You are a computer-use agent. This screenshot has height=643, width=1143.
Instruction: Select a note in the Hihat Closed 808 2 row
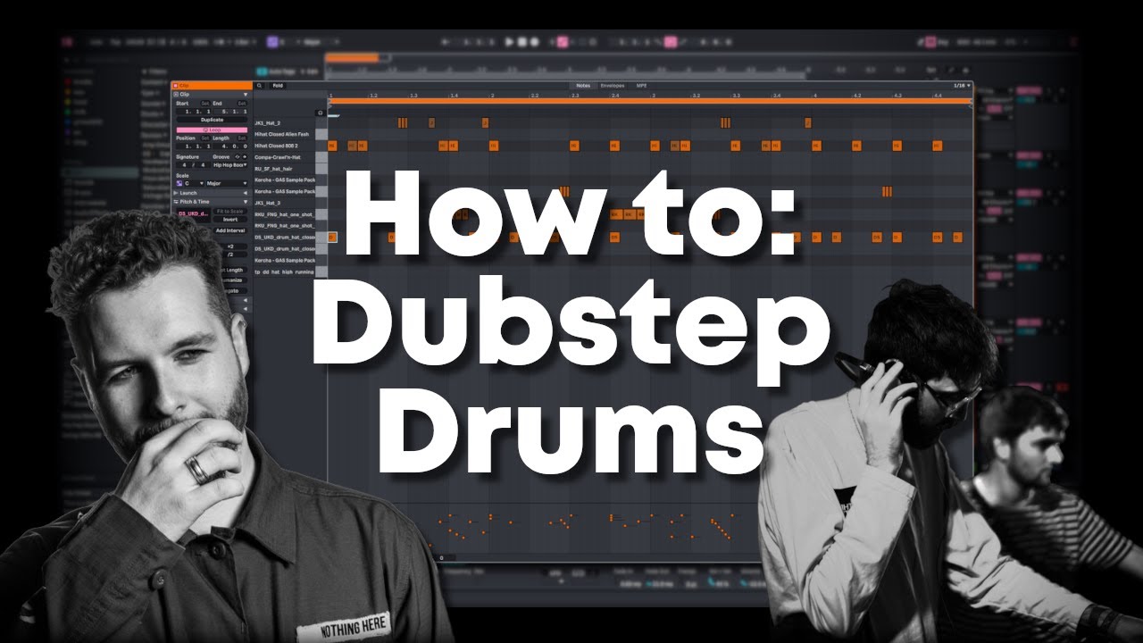[332, 144]
